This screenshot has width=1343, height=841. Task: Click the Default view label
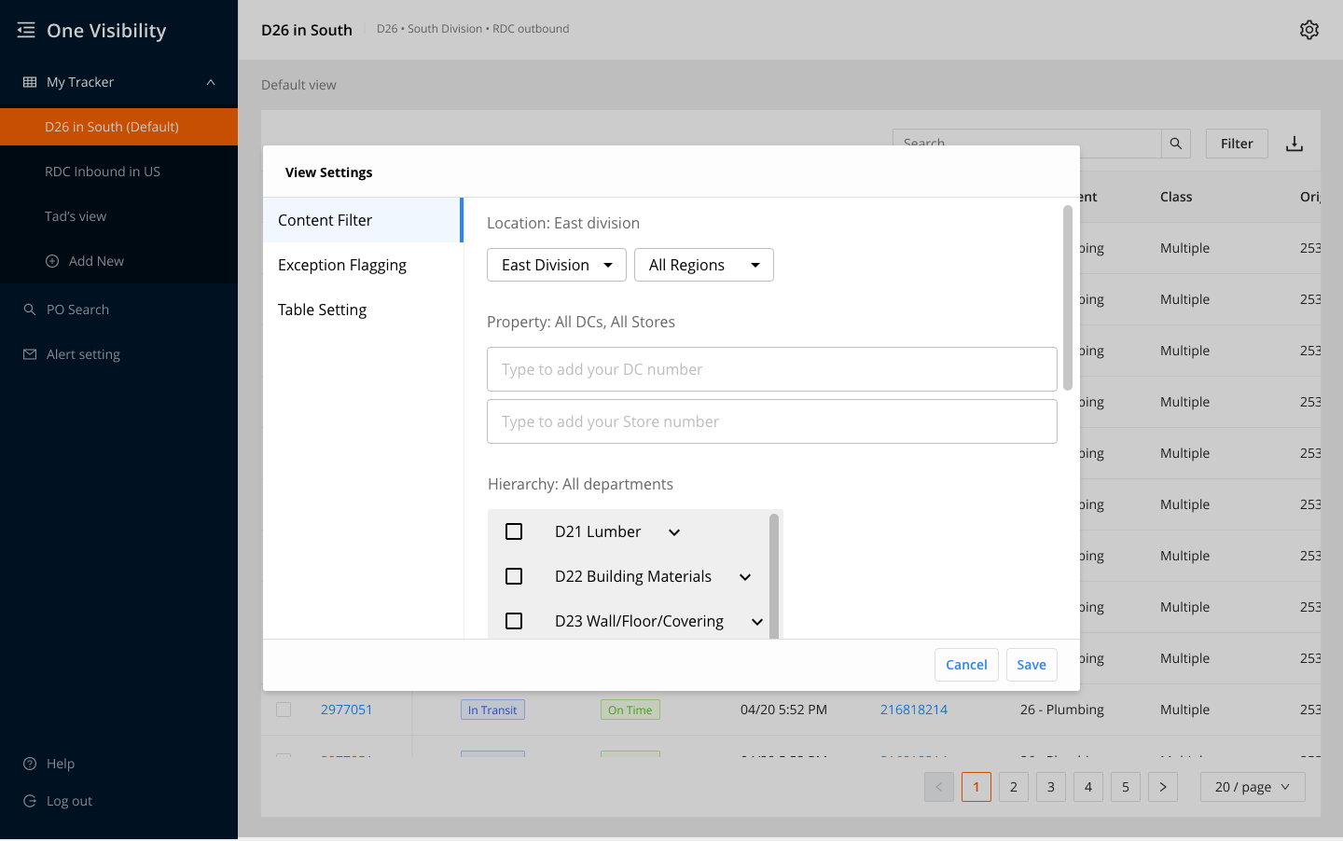click(x=298, y=85)
